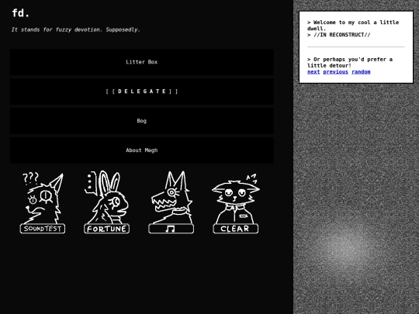Follow the 'next' webring link
This screenshot has height=314, width=419.
(313, 72)
